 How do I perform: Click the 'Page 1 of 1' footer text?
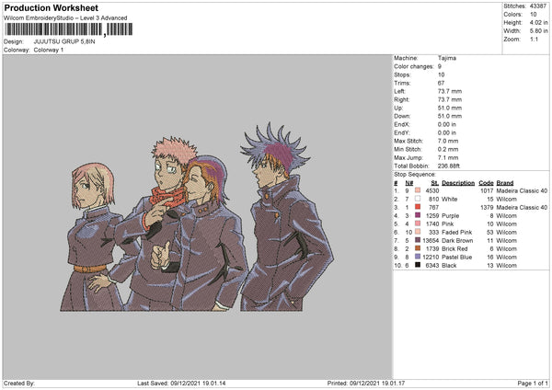coord(533,383)
